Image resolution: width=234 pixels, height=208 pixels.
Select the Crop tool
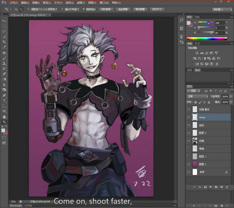point(4,42)
